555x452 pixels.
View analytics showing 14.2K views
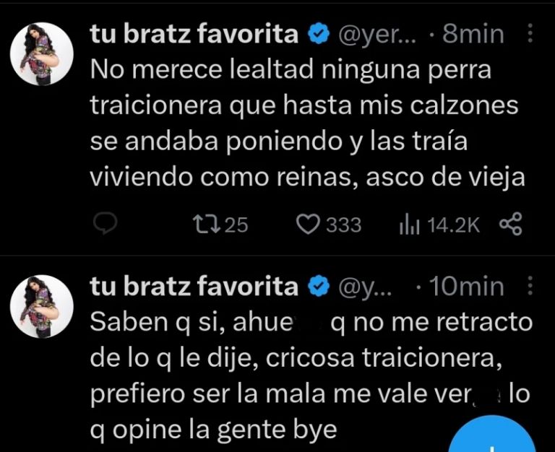[409, 225]
